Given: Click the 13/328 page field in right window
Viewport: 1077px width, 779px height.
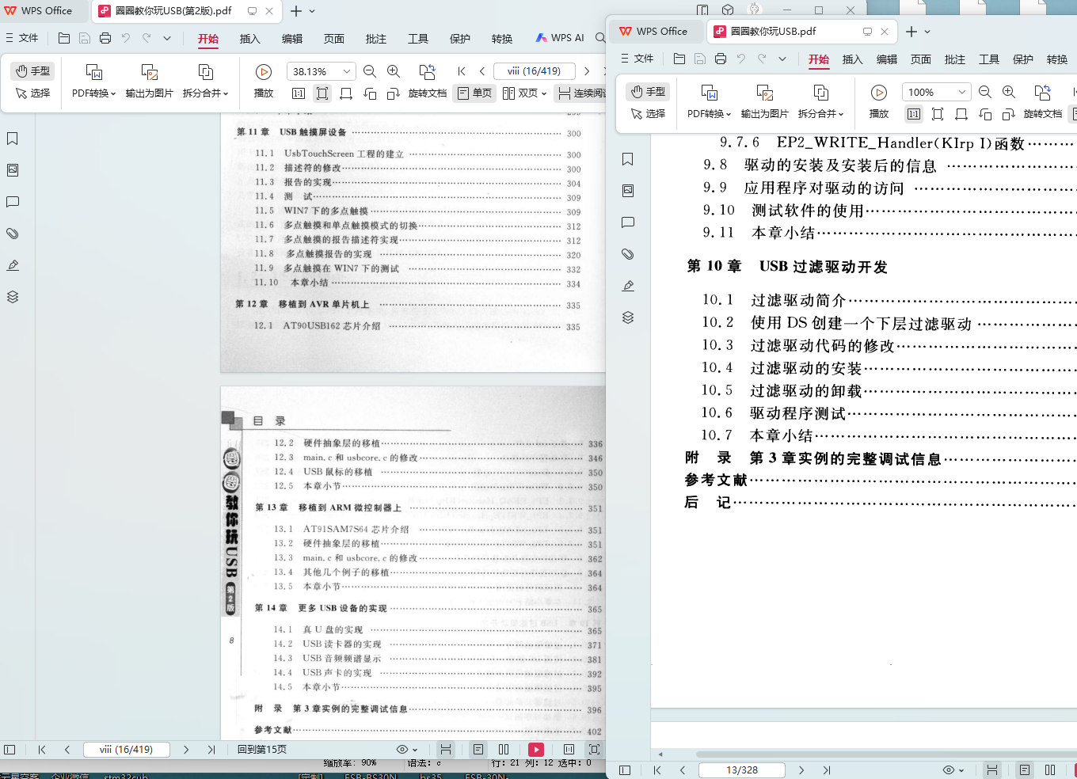Looking at the screenshot, I should (742, 769).
